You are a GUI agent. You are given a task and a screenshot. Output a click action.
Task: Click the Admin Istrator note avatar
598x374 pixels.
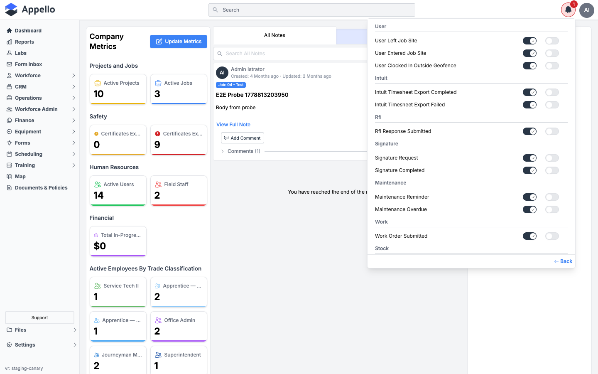[x=222, y=73]
